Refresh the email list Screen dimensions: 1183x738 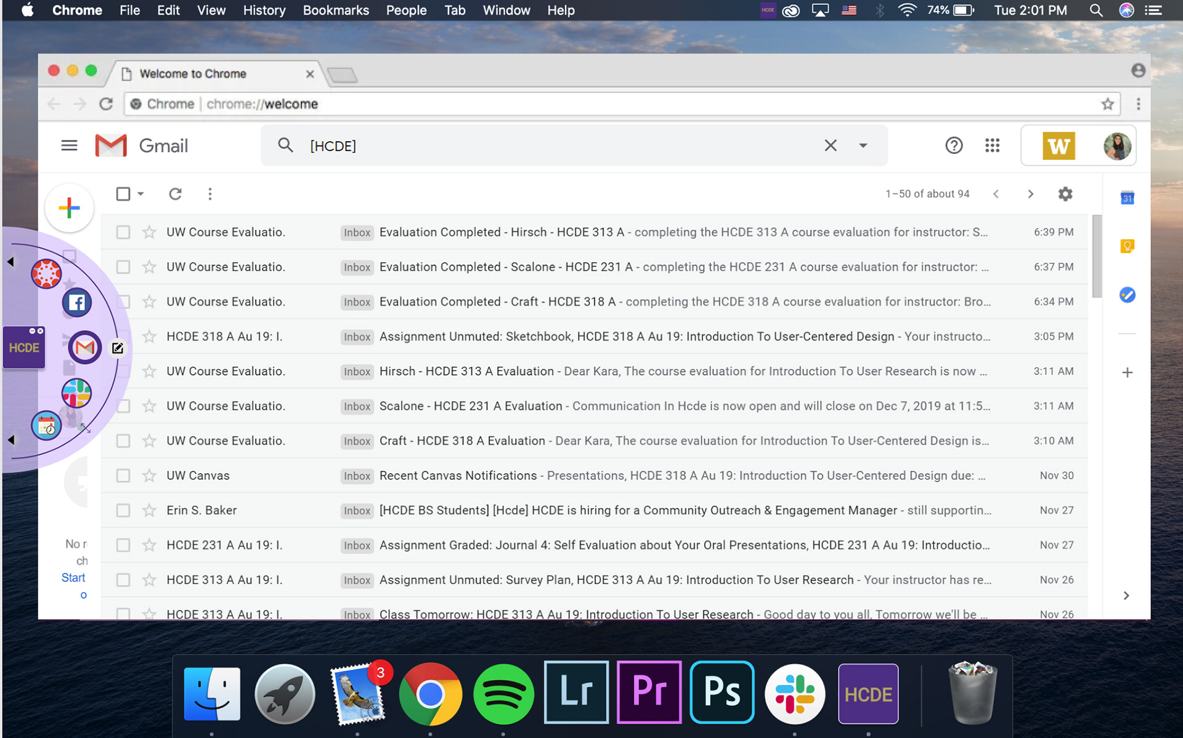pyautogui.click(x=175, y=194)
